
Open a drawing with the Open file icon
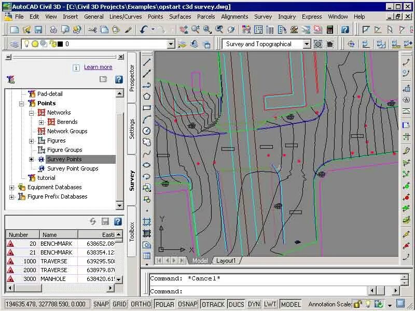pos(26,30)
